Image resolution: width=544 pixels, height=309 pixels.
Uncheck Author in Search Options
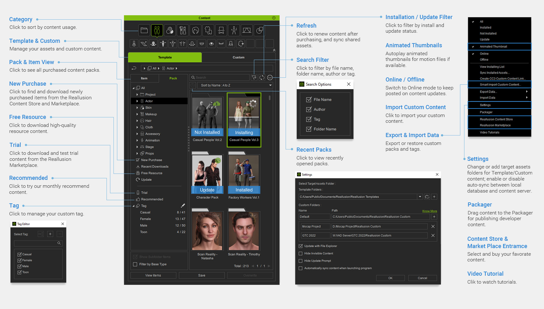[309, 109]
